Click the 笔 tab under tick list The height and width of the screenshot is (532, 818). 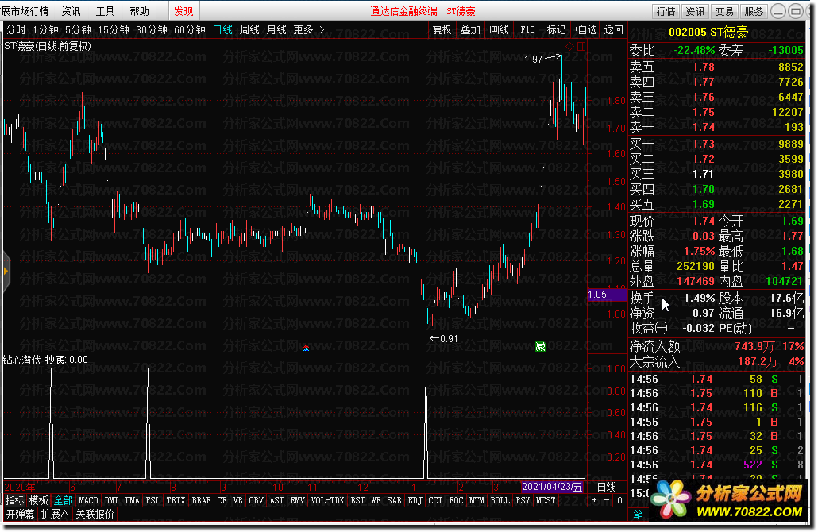pos(638,515)
